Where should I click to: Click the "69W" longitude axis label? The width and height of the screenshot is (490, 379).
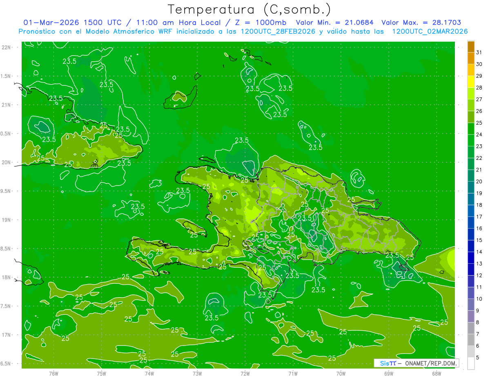pyautogui.click(x=389, y=374)
